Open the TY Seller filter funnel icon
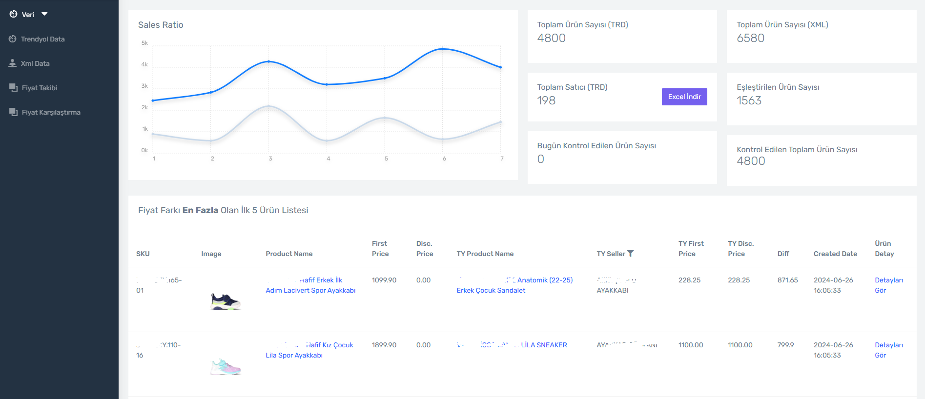The image size is (925, 399). pos(630,254)
